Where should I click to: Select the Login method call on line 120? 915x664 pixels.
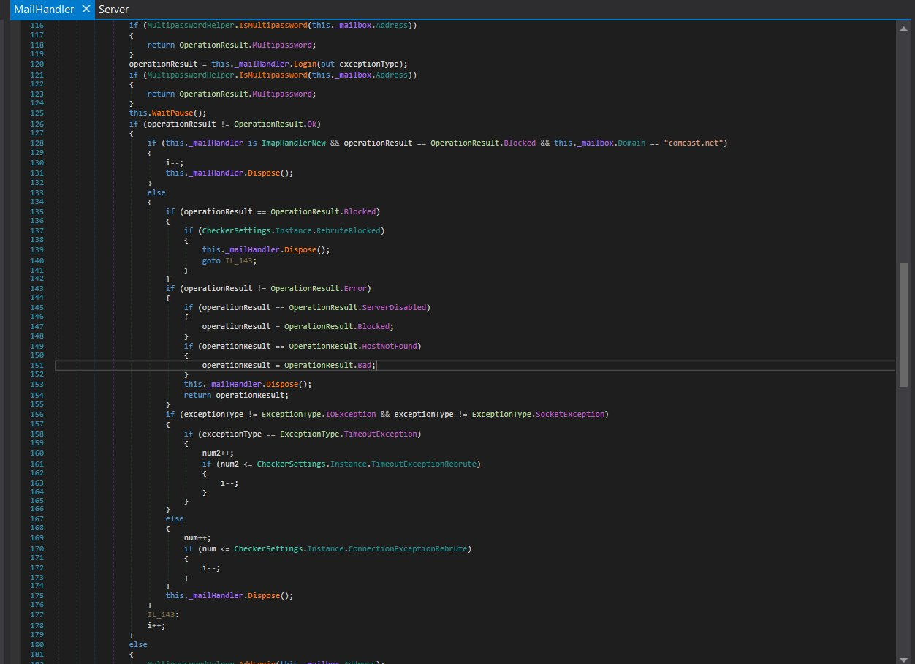[303, 64]
